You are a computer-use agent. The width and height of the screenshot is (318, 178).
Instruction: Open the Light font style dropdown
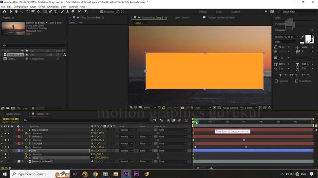pos(286,42)
